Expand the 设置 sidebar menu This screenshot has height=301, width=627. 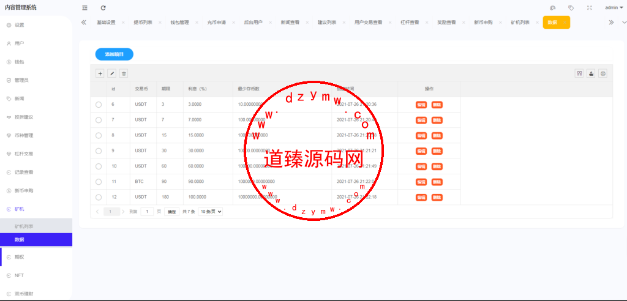[36, 25]
